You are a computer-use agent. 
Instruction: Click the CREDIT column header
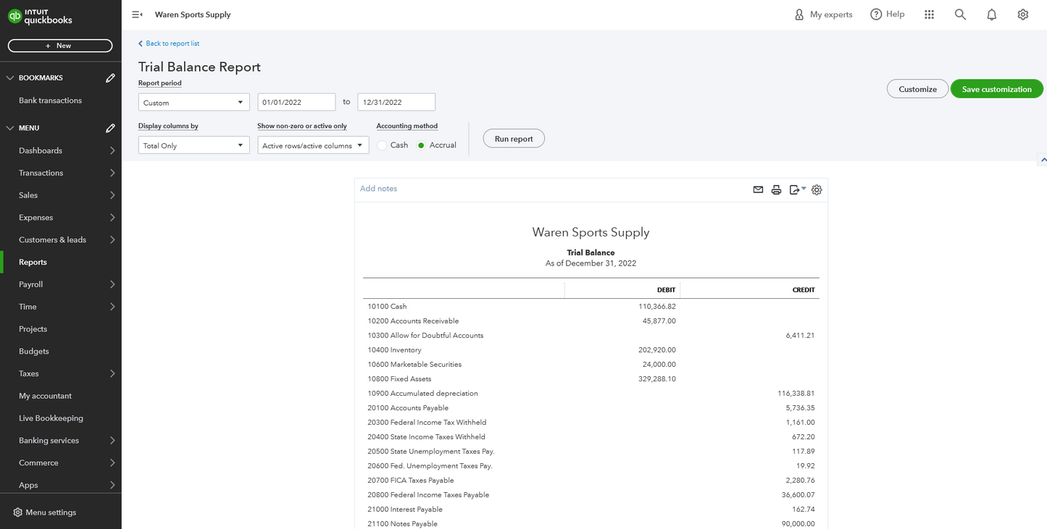pyautogui.click(x=804, y=290)
